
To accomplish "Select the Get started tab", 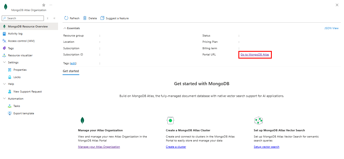I will point(71,71).
